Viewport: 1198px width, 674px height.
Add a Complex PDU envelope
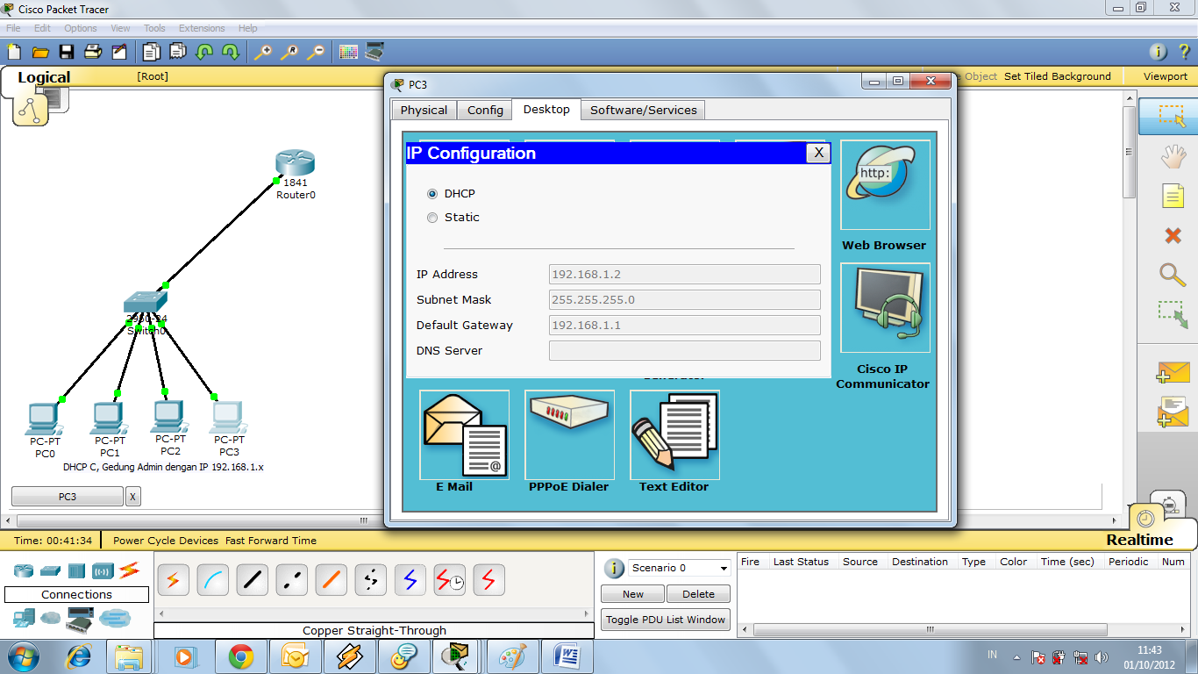click(x=1173, y=412)
